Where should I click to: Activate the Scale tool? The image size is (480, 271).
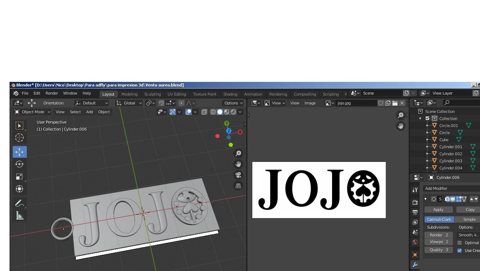pos(19,176)
